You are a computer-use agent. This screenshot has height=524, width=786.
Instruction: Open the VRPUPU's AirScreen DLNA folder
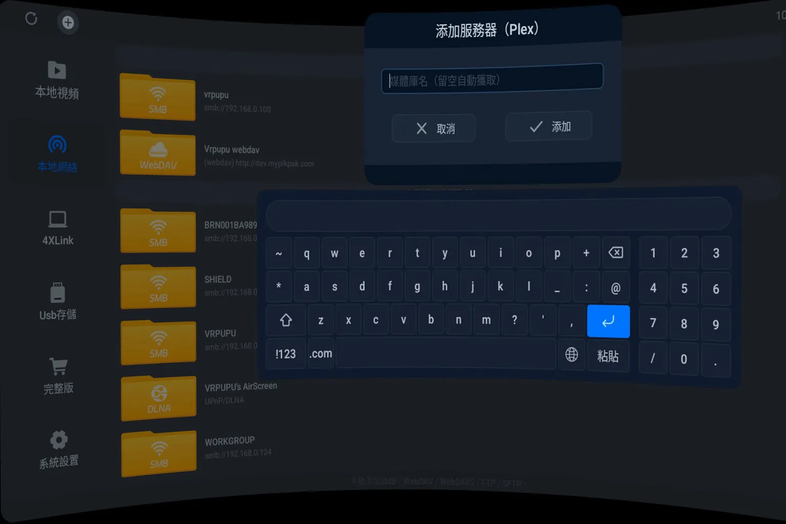[159, 398]
